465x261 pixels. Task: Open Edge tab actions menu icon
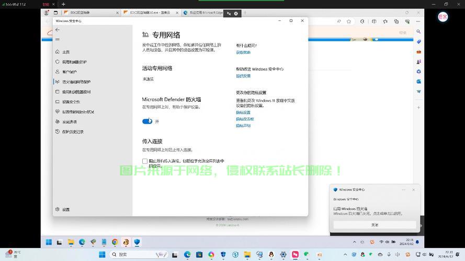click(55, 13)
